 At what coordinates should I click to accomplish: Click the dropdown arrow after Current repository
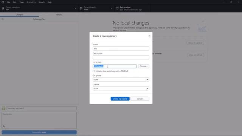click(75, 8)
